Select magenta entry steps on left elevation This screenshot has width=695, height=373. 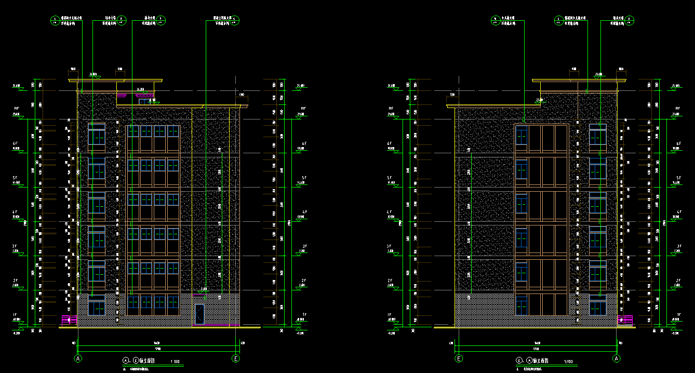coord(69,319)
